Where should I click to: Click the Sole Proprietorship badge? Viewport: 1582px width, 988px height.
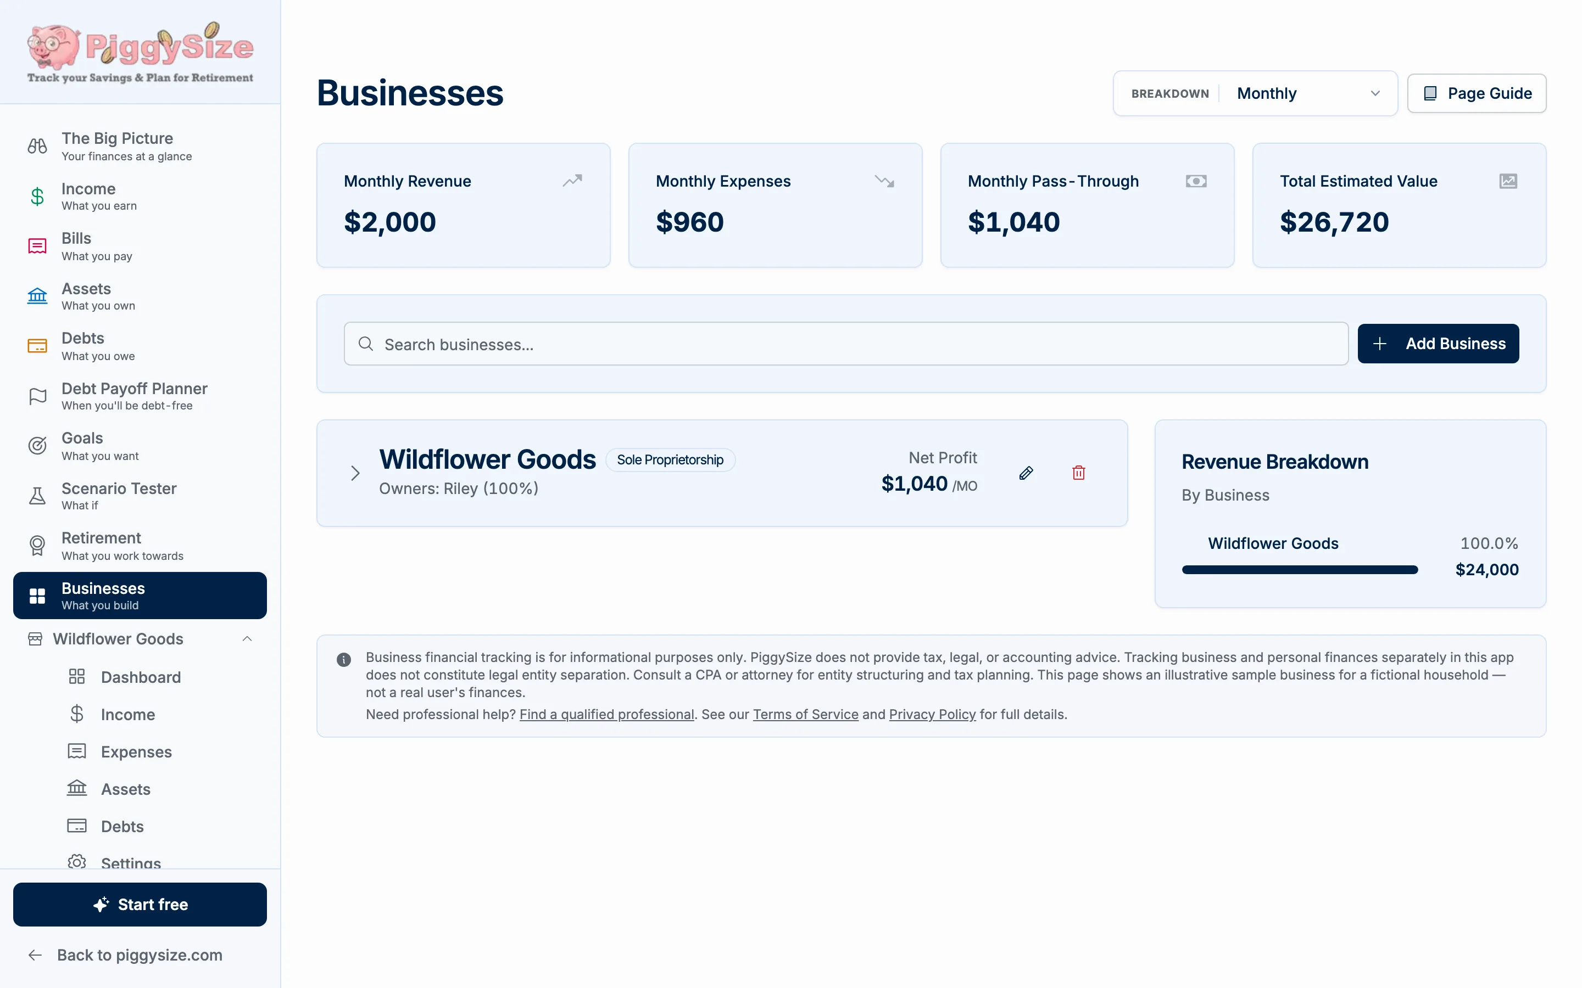pos(670,460)
